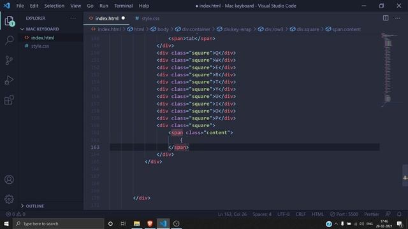The height and width of the screenshot is (229, 408).
Task: Open editor More Actions ellipsis
Action: click(x=398, y=18)
